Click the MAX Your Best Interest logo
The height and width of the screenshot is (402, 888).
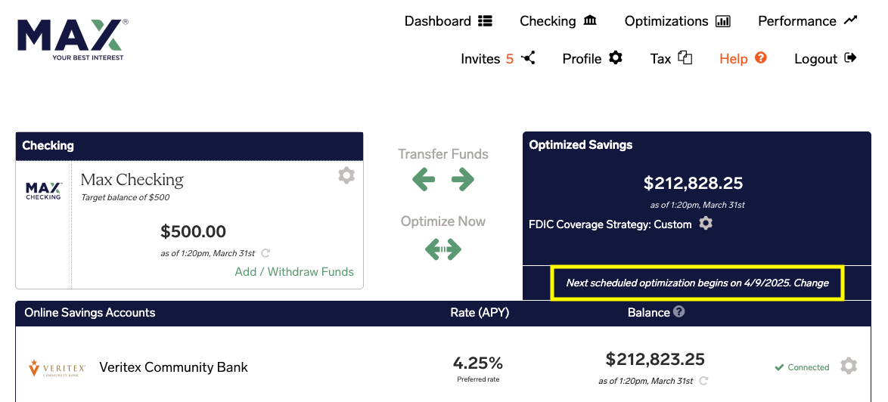tap(73, 39)
